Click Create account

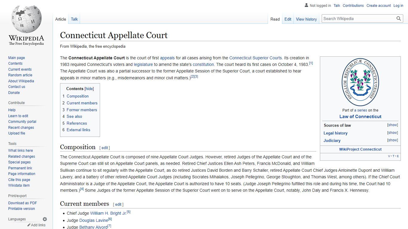(379, 6)
